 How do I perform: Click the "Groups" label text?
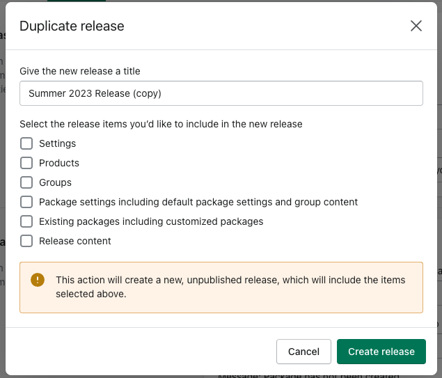point(55,182)
